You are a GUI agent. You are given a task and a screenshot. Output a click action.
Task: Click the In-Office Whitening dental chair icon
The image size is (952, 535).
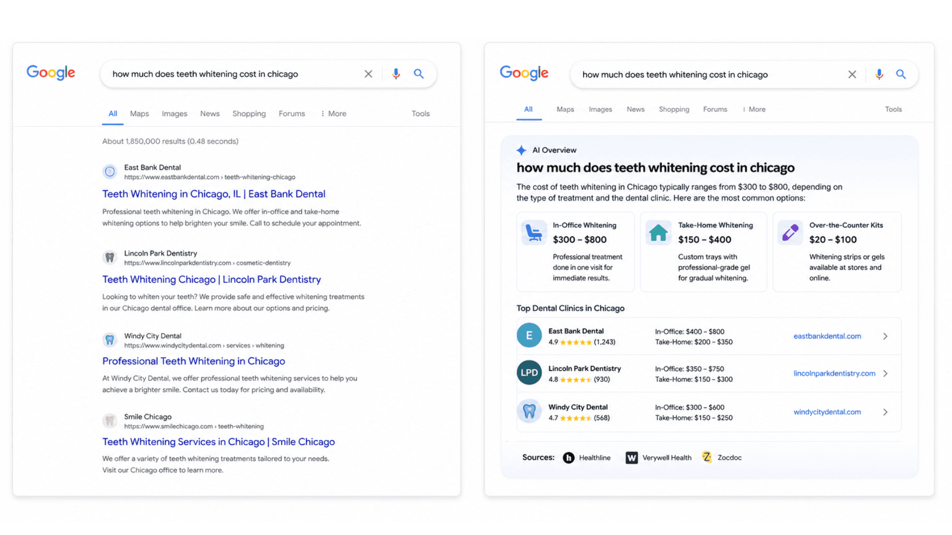[x=534, y=233]
